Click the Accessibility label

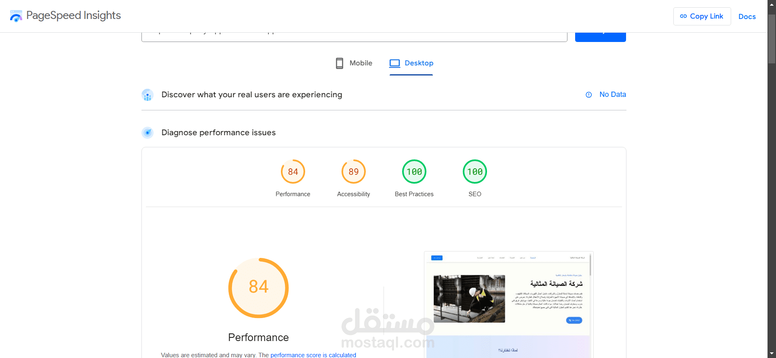coord(354,194)
